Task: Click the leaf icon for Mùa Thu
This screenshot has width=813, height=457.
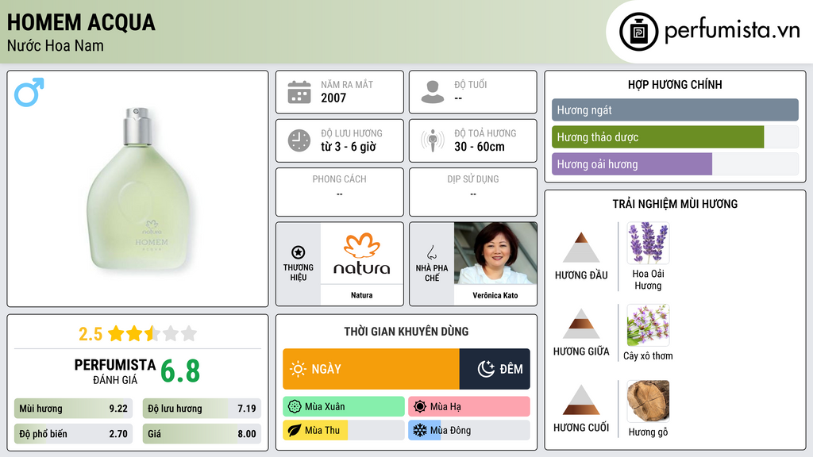Action: tap(295, 431)
